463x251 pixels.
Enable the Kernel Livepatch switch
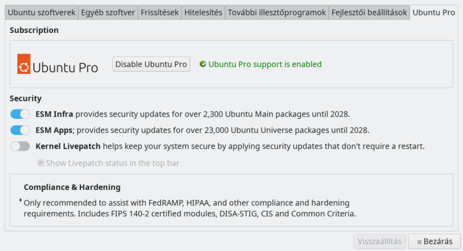(20, 147)
